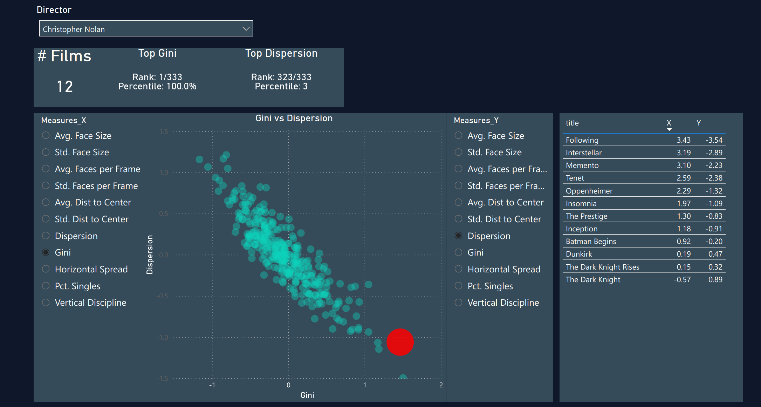This screenshot has width=761, height=407.
Task: Click the Insomnia row title
Action: click(x=581, y=203)
